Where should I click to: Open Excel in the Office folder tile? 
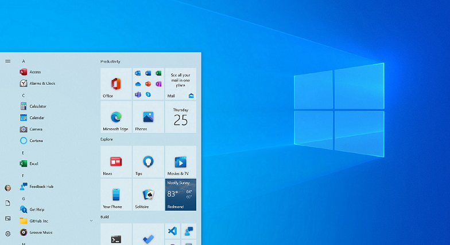click(158, 73)
